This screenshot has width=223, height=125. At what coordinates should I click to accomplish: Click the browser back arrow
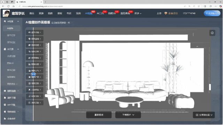pyautogui.click(x=3, y=6)
